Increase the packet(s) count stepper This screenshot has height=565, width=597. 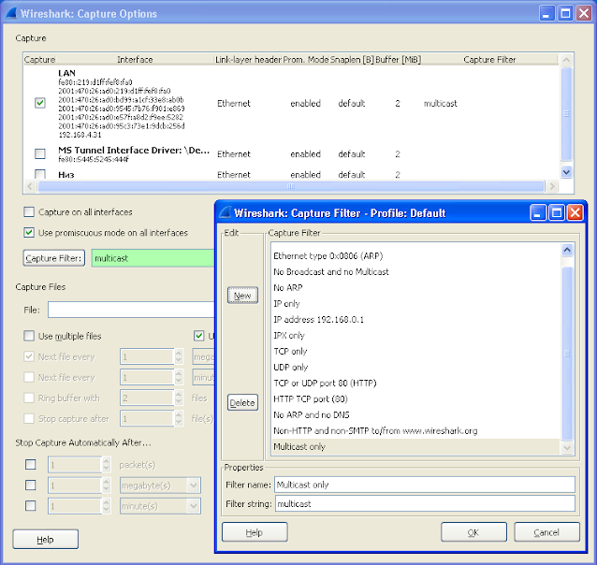(107, 460)
